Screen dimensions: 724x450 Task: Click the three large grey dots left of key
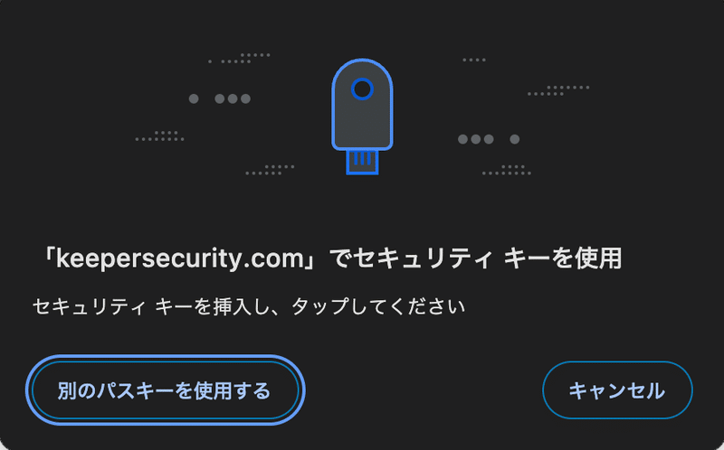[233, 98]
